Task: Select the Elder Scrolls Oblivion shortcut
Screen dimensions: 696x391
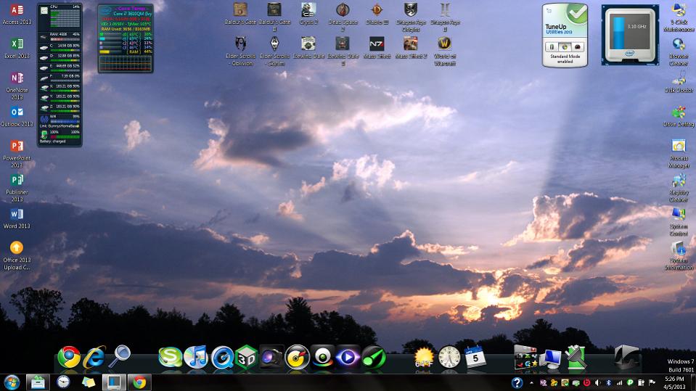Action: 240,51
